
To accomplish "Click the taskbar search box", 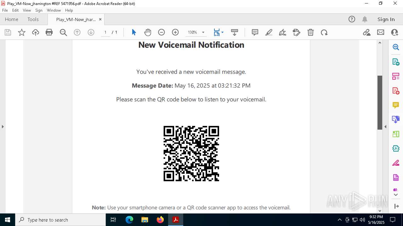I will pyautogui.click(x=60, y=220).
